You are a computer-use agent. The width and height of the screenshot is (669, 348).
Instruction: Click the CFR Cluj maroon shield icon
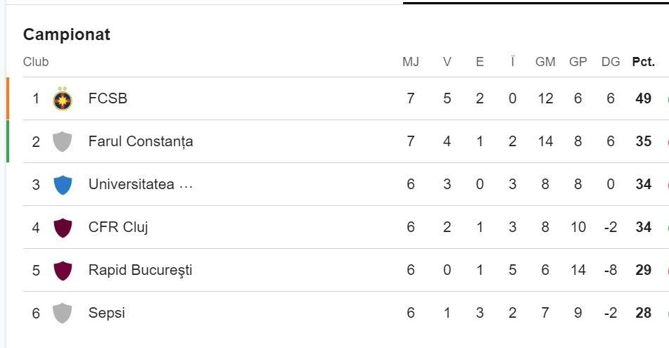pos(63,227)
